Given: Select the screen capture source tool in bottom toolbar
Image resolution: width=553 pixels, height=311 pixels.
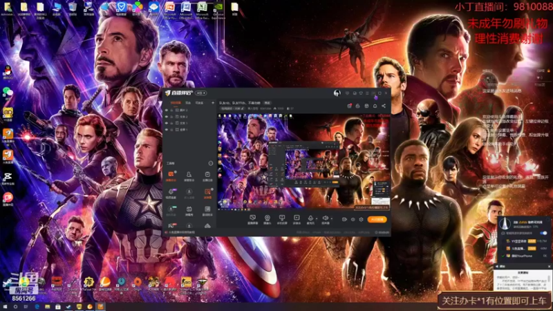Looking at the screenshot, I should pyautogui.click(x=252, y=219).
